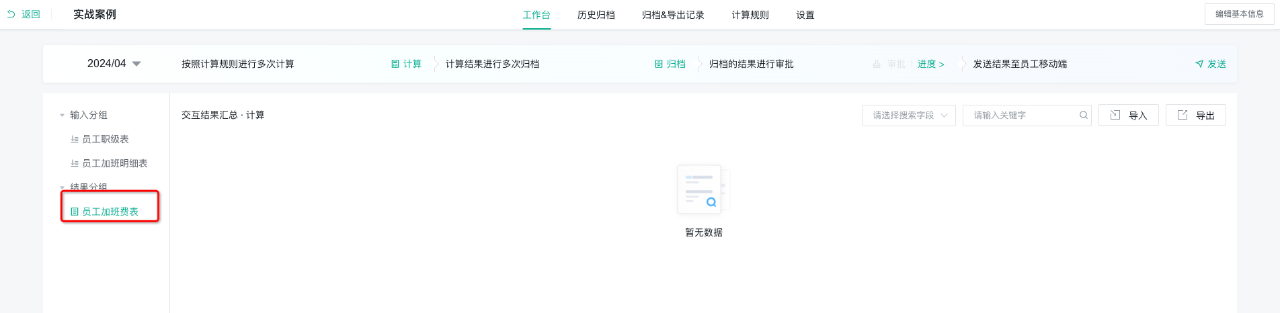Click the 暂无数据 empty-state illustration
The width and height of the screenshot is (1280, 313).
coord(704,190)
